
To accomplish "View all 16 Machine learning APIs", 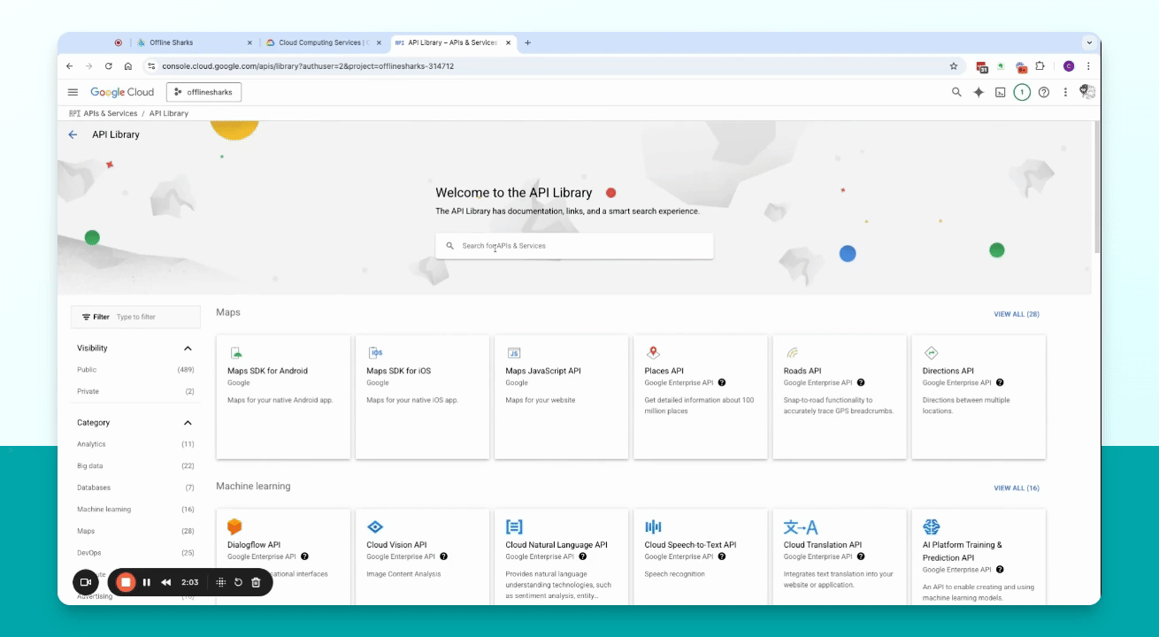I will 1017,488.
